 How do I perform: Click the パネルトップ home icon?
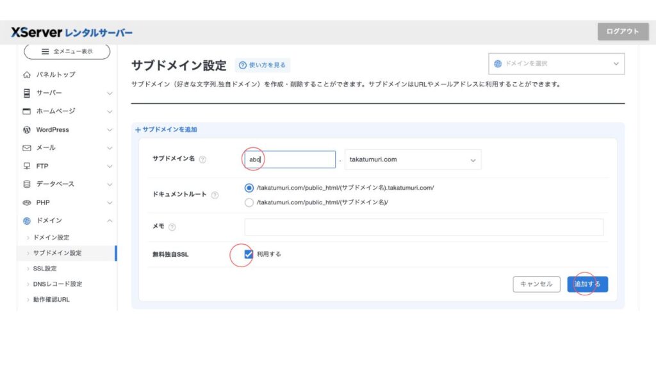pos(27,74)
